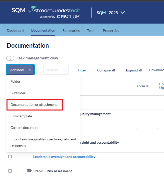Open the SQM - 2025 engagement dropdown
Viewport: 164px width, 179px height.
111,13
